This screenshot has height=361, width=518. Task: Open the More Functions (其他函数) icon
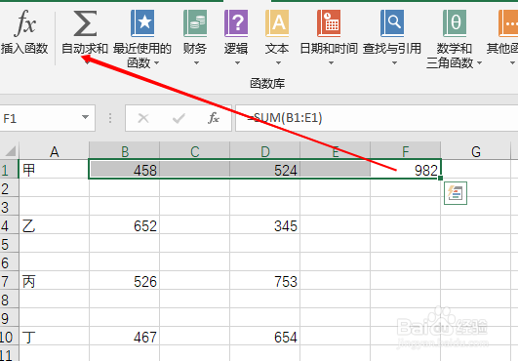coord(508,23)
